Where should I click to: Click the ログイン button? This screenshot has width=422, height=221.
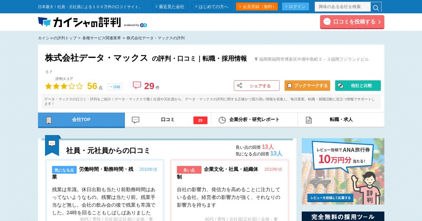click(295, 7)
